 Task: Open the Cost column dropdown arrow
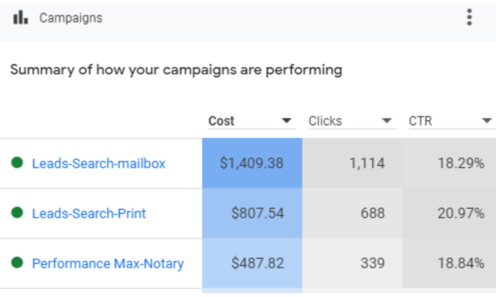click(286, 121)
